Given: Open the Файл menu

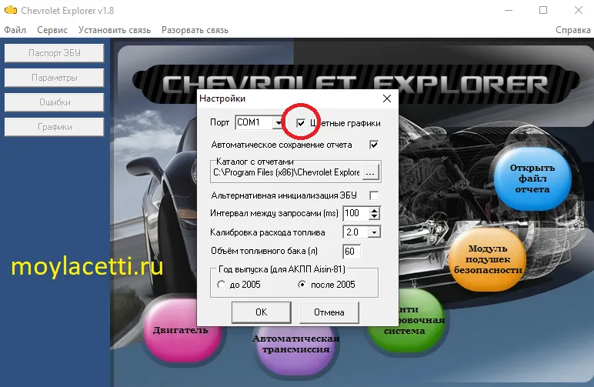Looking at the screenshot, I should (x=15, y=30).
